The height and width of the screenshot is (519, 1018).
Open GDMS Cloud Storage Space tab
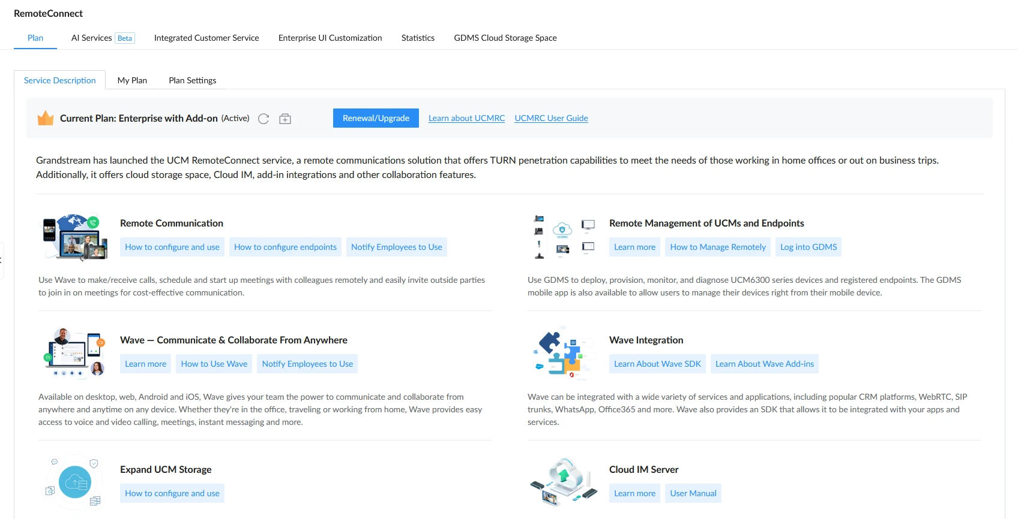[x=505, y=38]
